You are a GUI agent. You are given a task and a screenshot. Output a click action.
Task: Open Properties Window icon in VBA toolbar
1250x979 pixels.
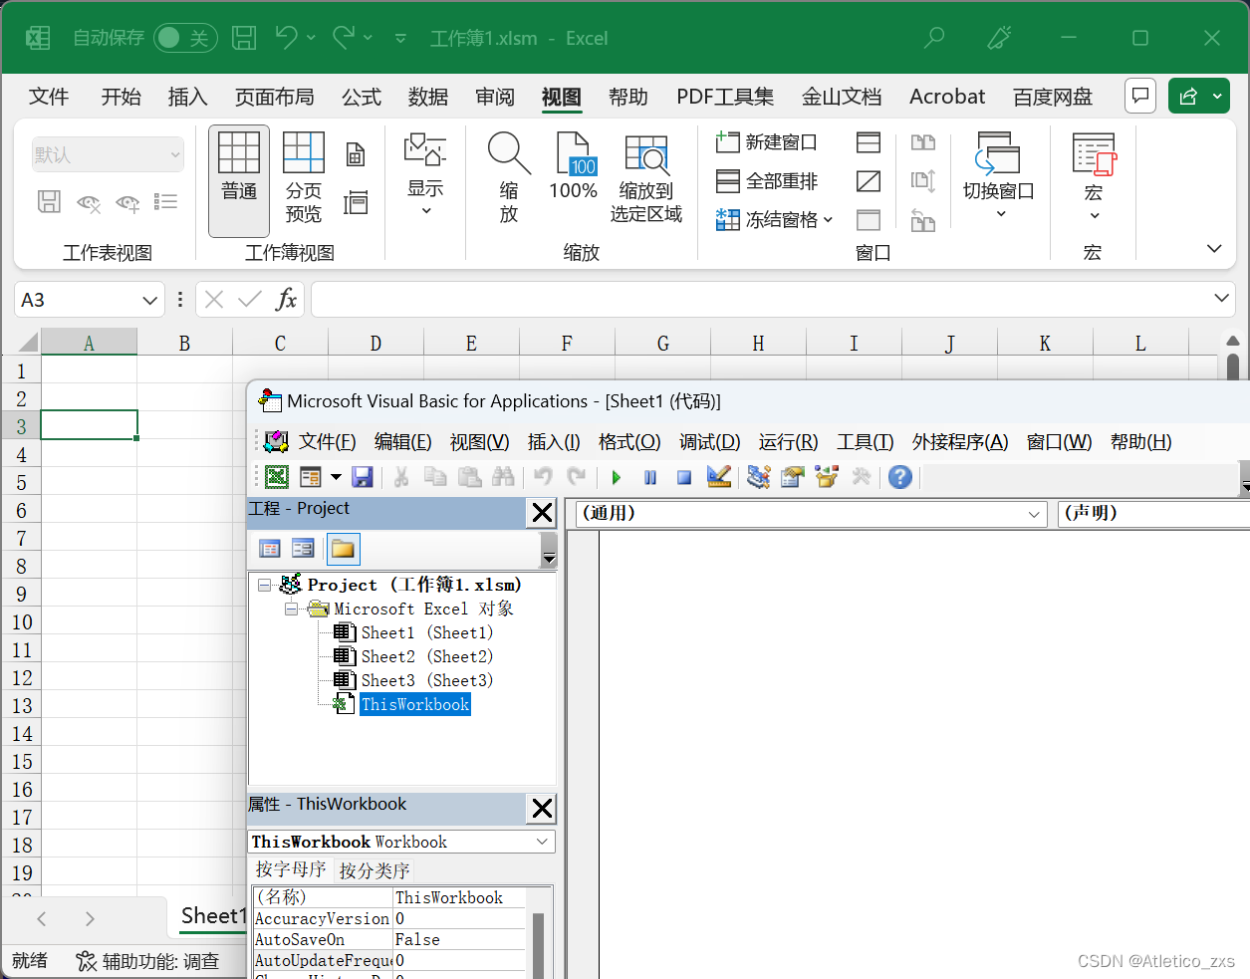(793, 477)
